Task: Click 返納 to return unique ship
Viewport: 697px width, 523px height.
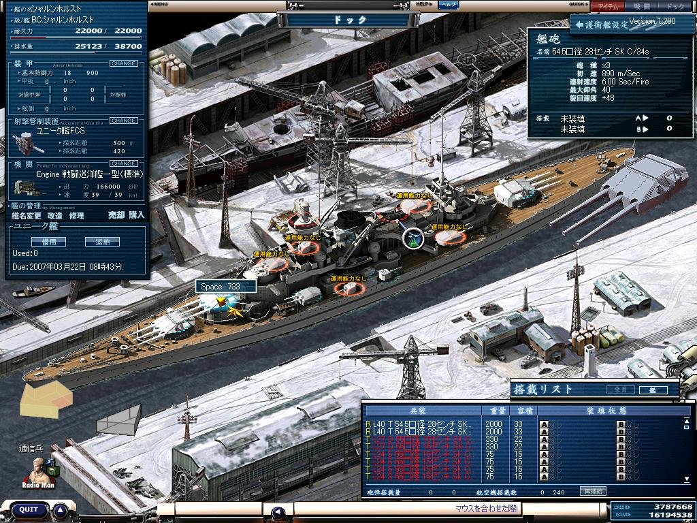Action: tap(102, 242)
